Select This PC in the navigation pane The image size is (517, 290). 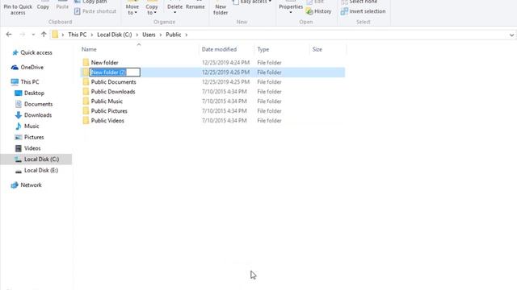coord(29,81)
